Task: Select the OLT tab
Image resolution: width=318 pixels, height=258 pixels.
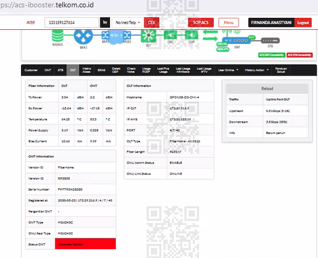Action: point(73,70)
